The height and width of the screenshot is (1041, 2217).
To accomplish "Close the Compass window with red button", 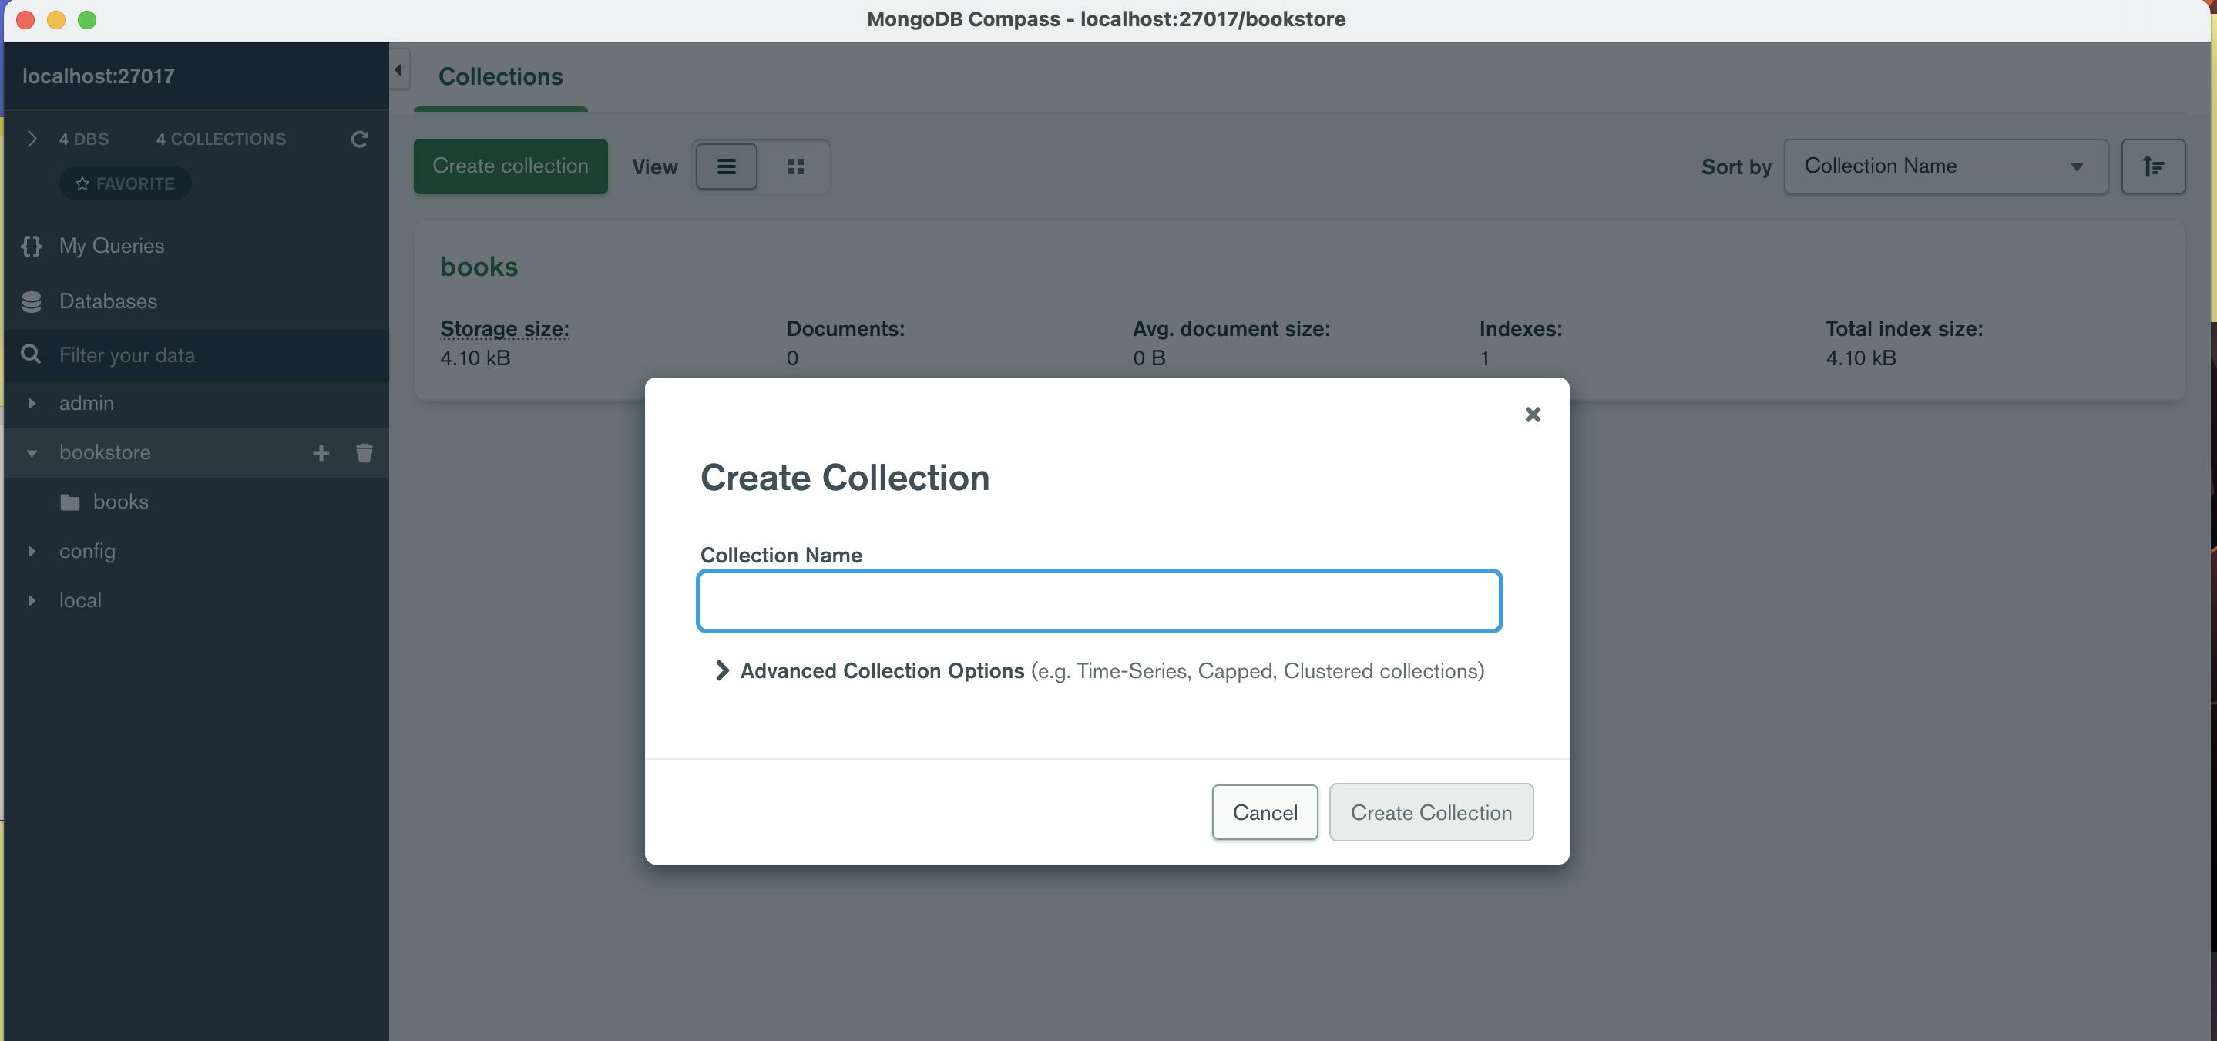I will click(25, 20).
